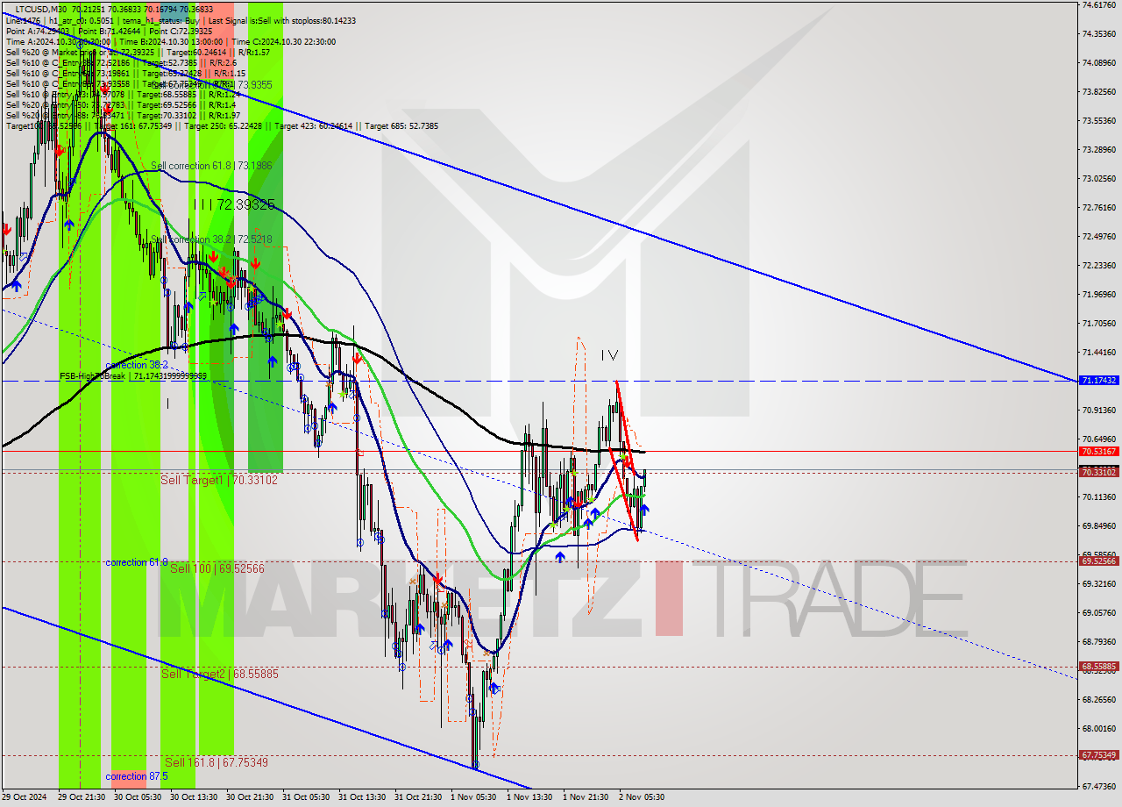This screenshot has height=807, width=1122.
Task: Click the 'correction 87.5' label
Action: 137,776
